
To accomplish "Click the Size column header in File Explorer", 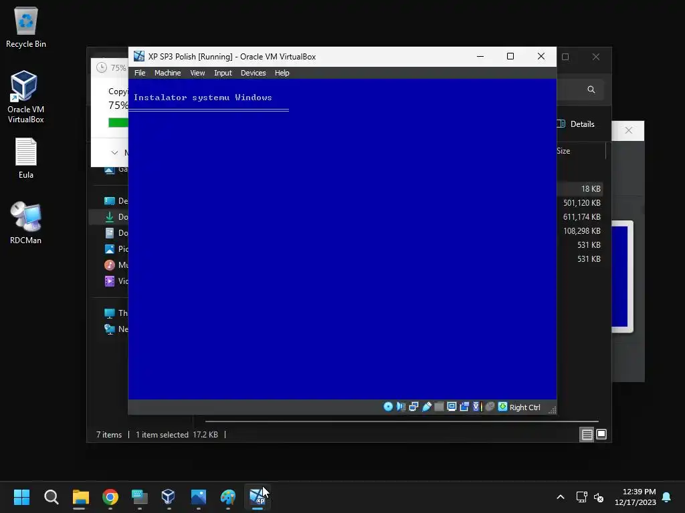I will tap(563, 151).
